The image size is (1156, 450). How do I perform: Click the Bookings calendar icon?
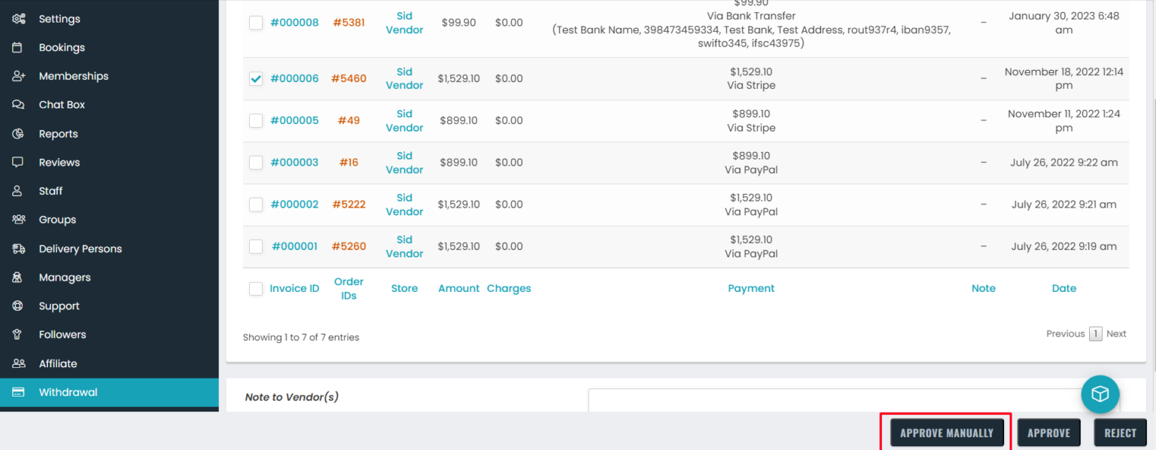tap(19, 47)
